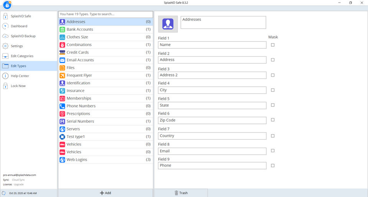Enable Mask checkbox for City field
This screenshot has width=368, height=197.
[x=273, y=90]
